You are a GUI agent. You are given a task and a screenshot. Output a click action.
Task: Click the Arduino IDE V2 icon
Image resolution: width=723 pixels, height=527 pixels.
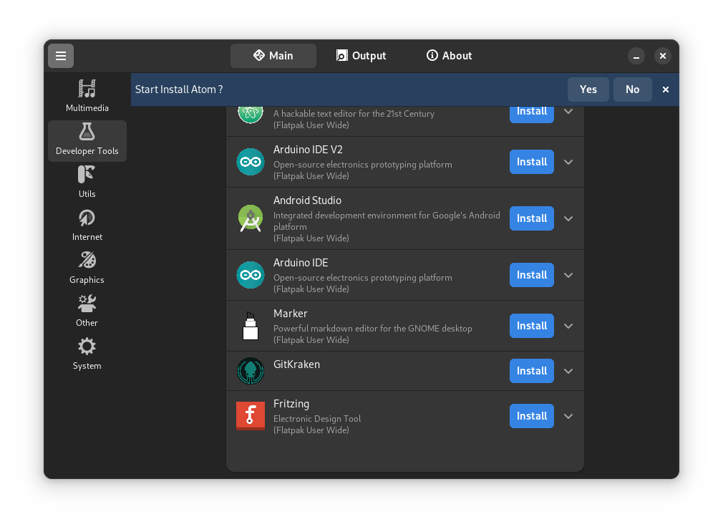tap(251, 162)
